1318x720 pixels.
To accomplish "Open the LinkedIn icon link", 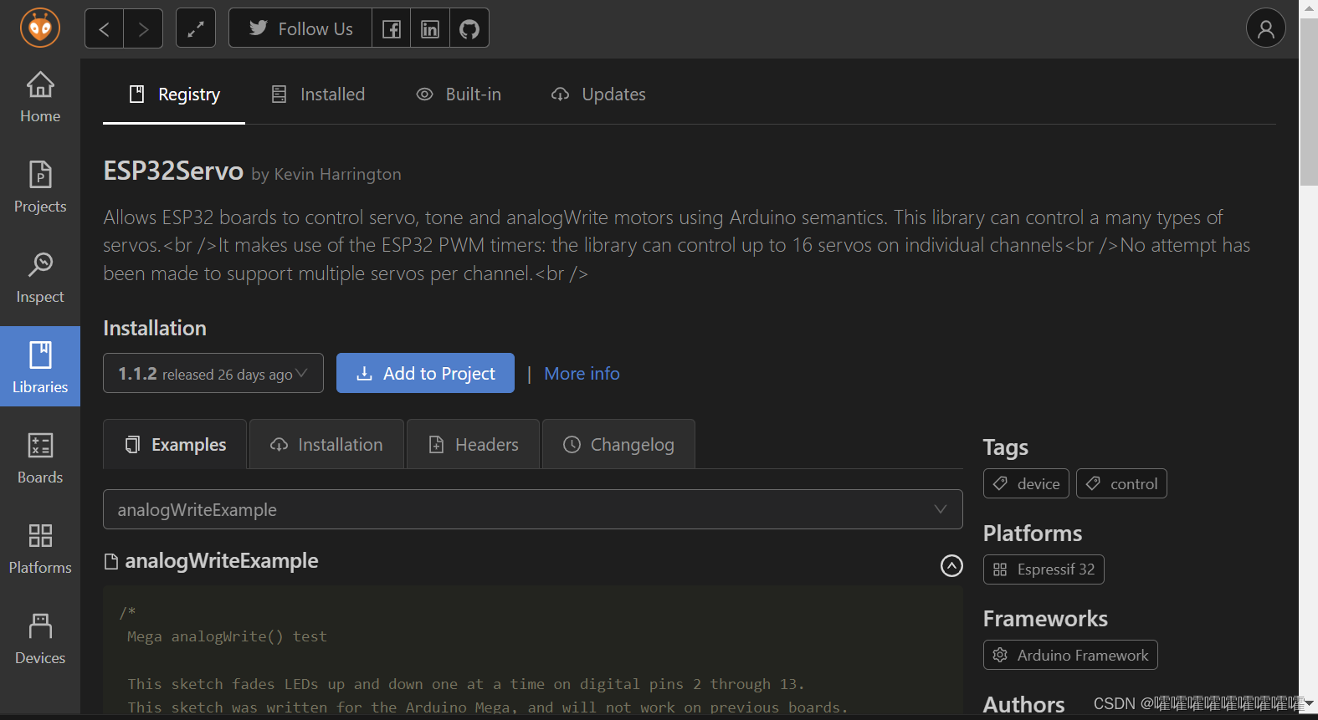I will point(430,28).
